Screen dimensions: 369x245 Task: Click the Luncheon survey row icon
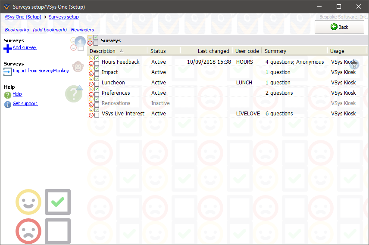tap(94, 83)
